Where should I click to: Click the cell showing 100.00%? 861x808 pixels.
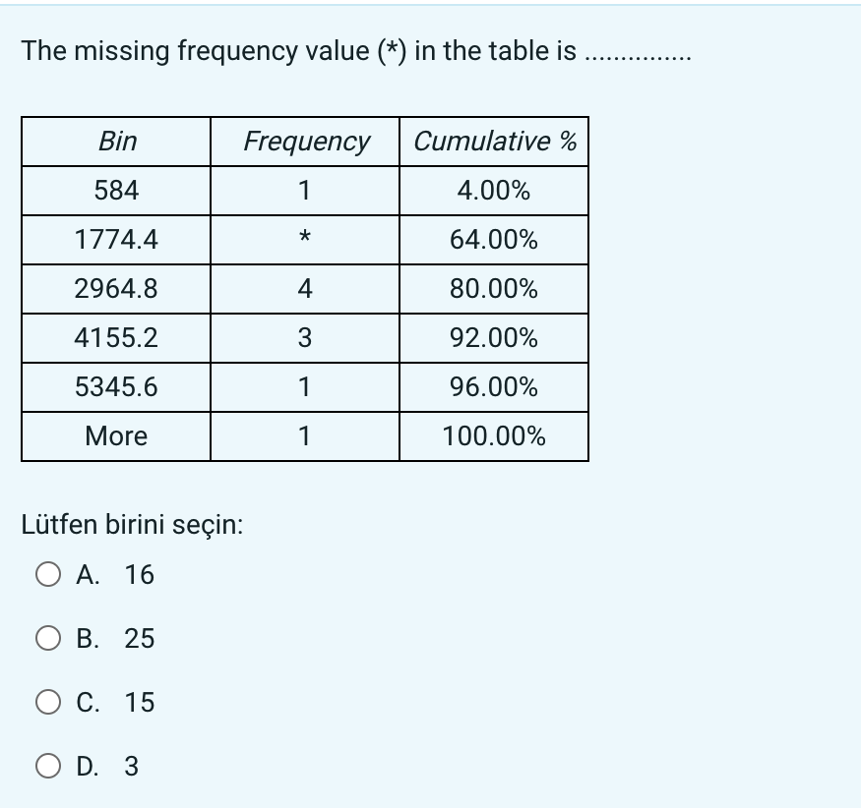(x=493, y=435)
